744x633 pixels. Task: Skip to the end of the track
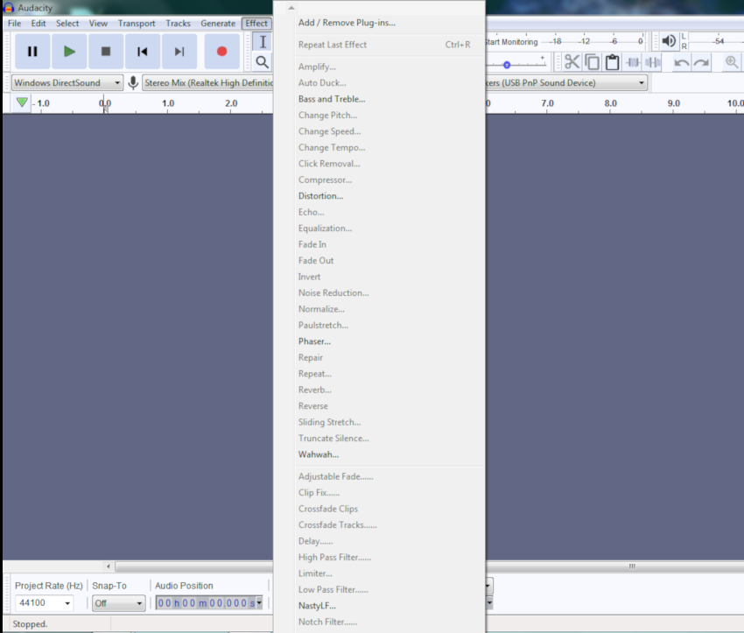(179, 52)
